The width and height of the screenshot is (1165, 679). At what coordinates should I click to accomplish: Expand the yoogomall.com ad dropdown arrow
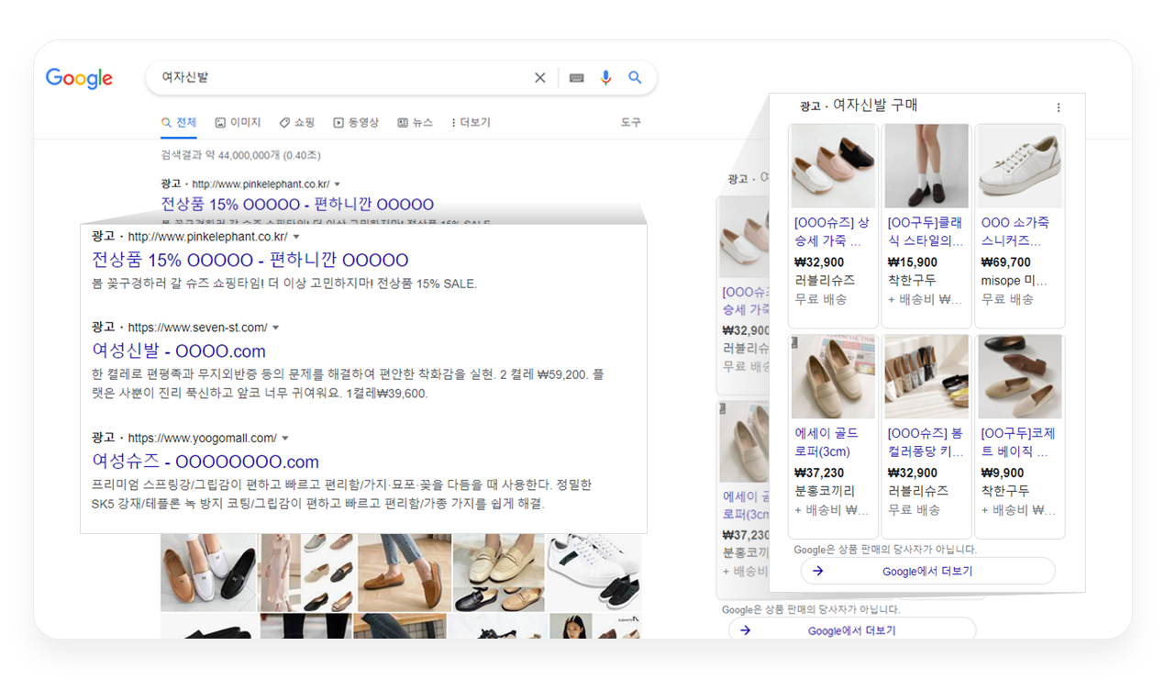click(285, 436)
